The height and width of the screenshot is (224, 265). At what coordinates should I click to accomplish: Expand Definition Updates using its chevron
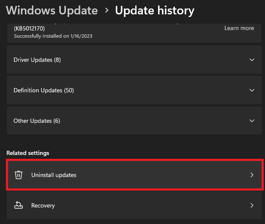(252, 90)
